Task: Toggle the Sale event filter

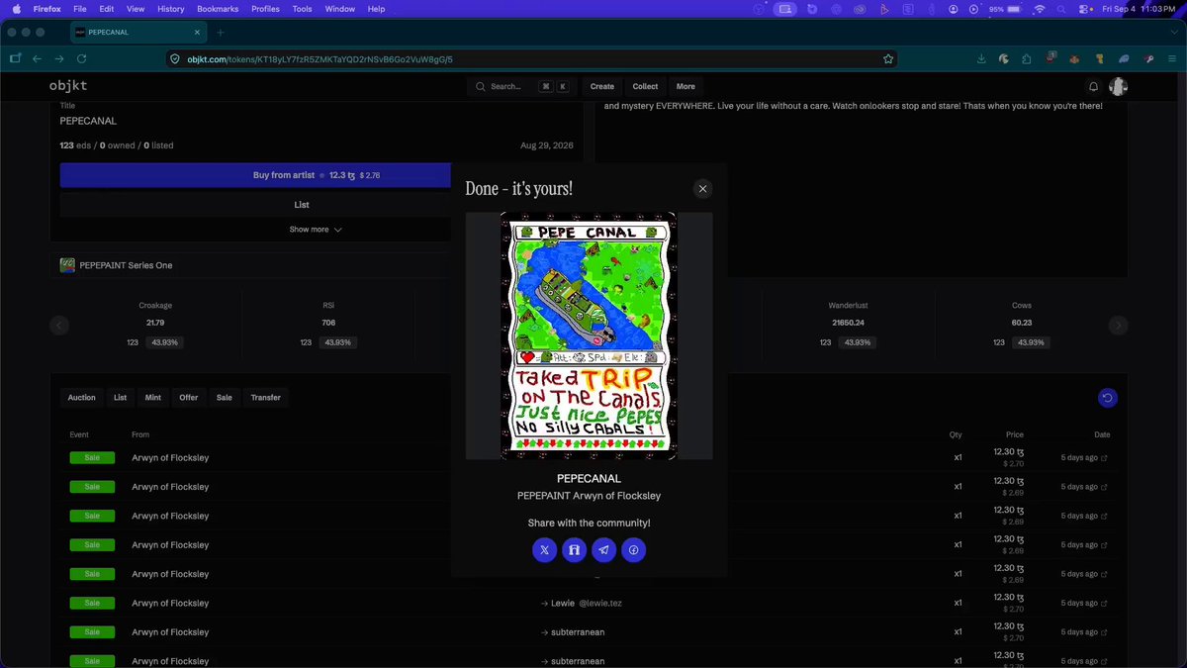Action: tap(225, 398)
